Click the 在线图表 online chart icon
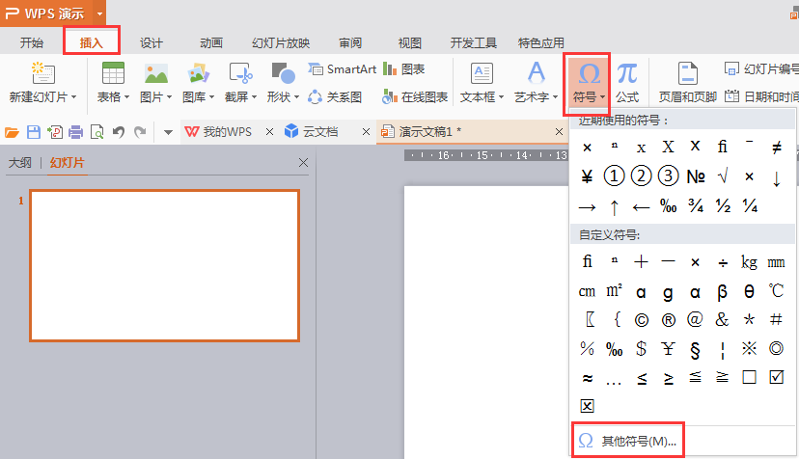The height and width of the screenshot is (459, 799). 390,96
